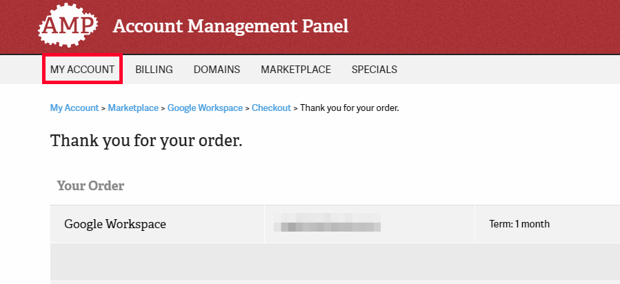This screenshot has height=284, width=620.
Task: Click the empty gray row below the order
Action: click(331, 261)
